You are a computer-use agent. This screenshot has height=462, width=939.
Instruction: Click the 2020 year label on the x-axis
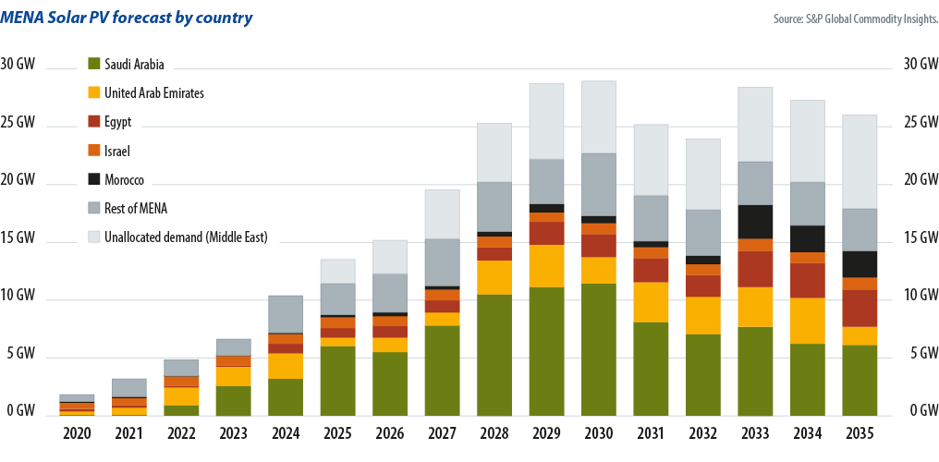75,432
